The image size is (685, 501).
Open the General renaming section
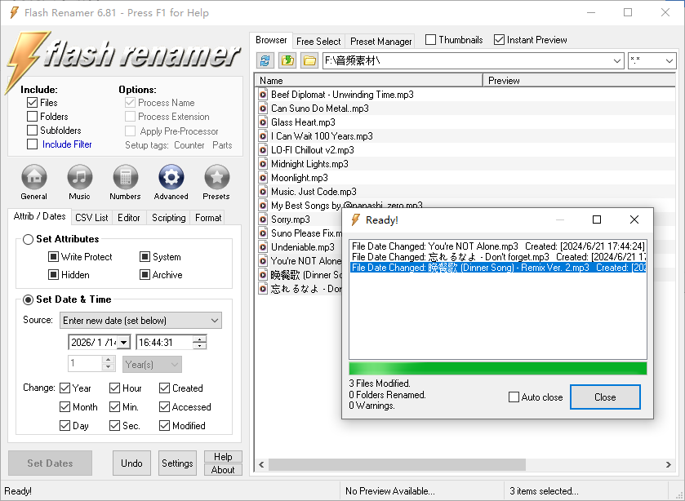33,177
